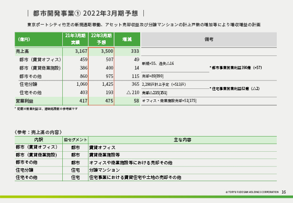This screenshot has width=293, height=203.
Task: Click the value '333' in the 増減 column
Action: click(x=135, y=51)
